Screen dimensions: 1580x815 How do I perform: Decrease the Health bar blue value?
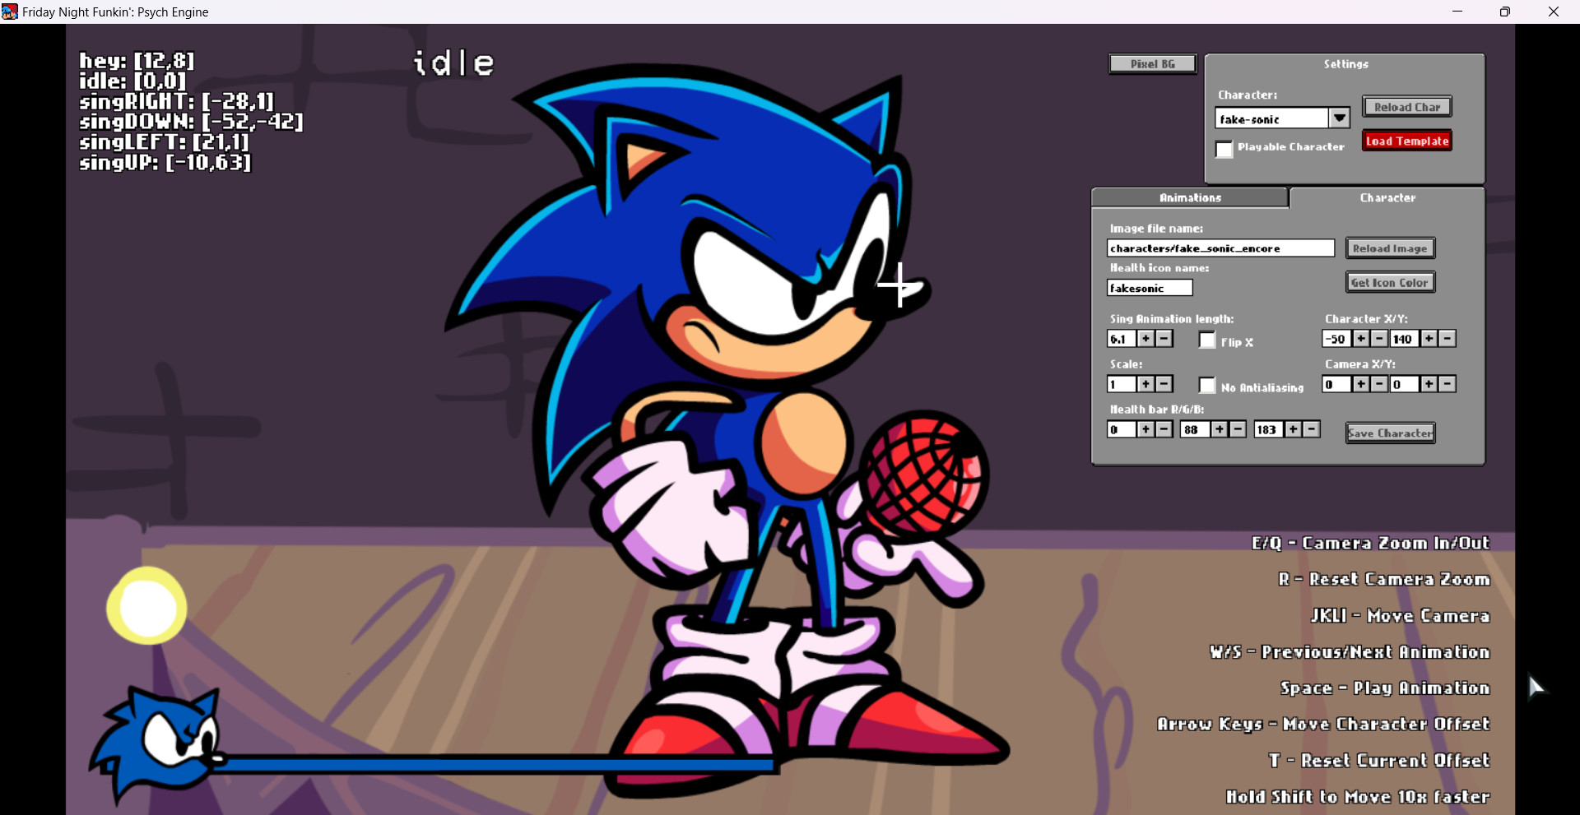[1312, 428]
